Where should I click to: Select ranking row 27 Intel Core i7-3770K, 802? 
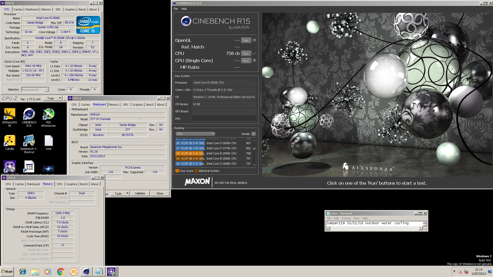(214, 148)
